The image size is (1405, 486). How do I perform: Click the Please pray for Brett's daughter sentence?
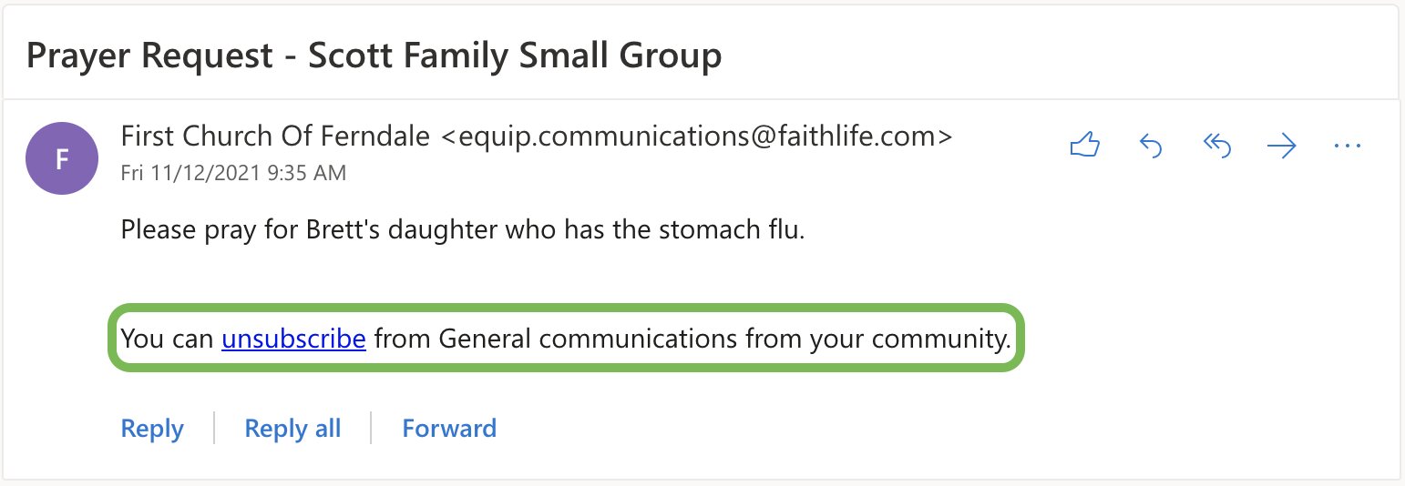point(463,229)
